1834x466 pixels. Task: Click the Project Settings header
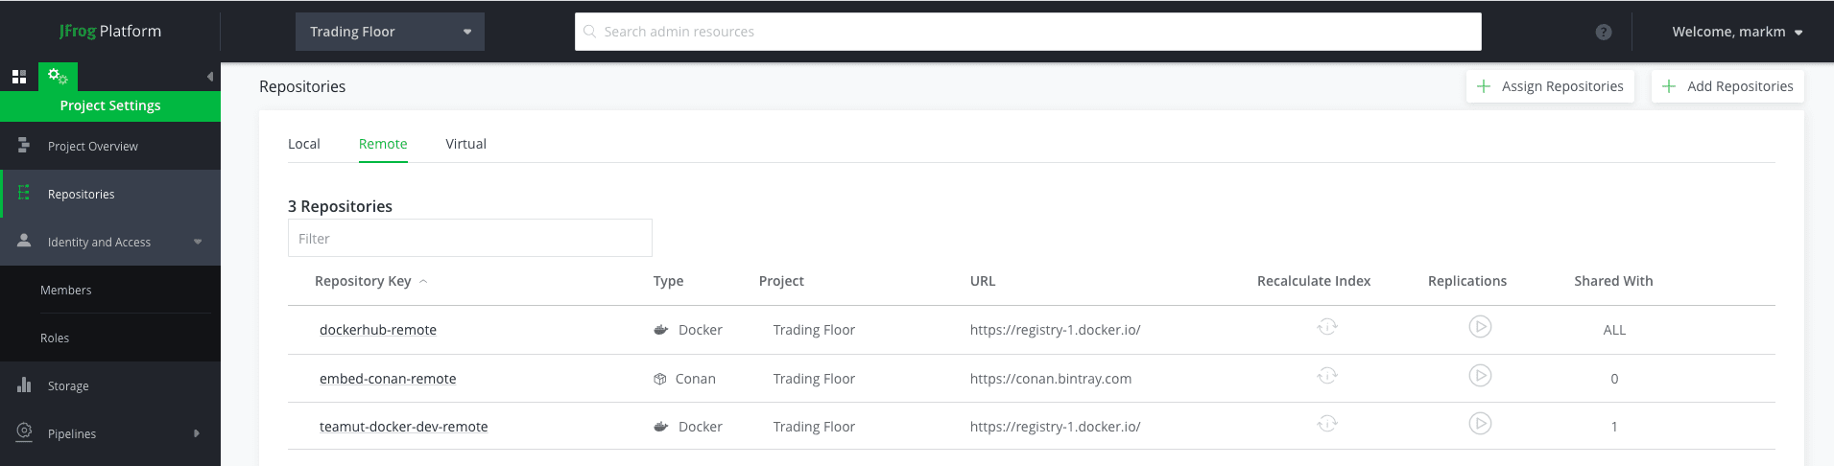click(110, 105)
